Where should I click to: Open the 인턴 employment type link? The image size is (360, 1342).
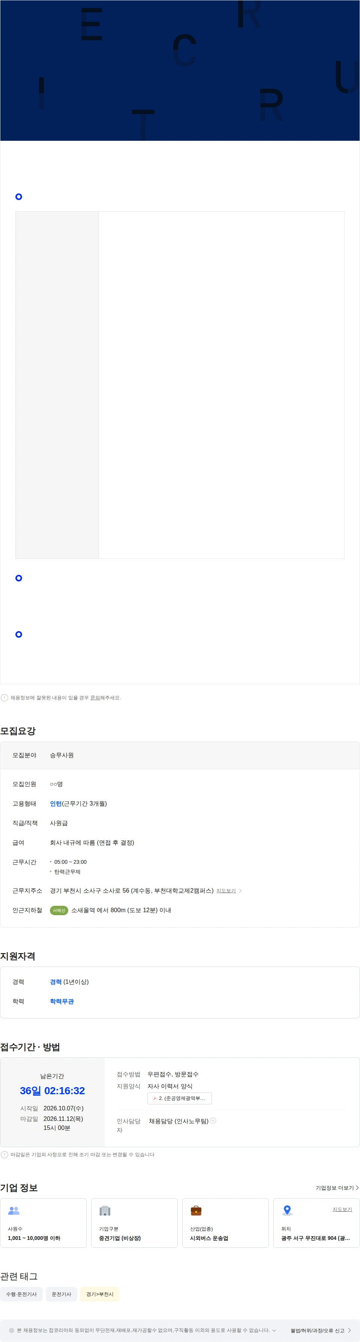[55, 803]
